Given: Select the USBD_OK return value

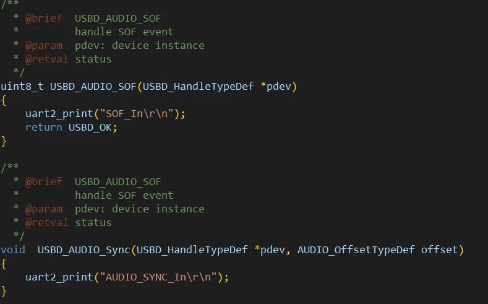Looking at the screenshot, I should tap(90, 128).
